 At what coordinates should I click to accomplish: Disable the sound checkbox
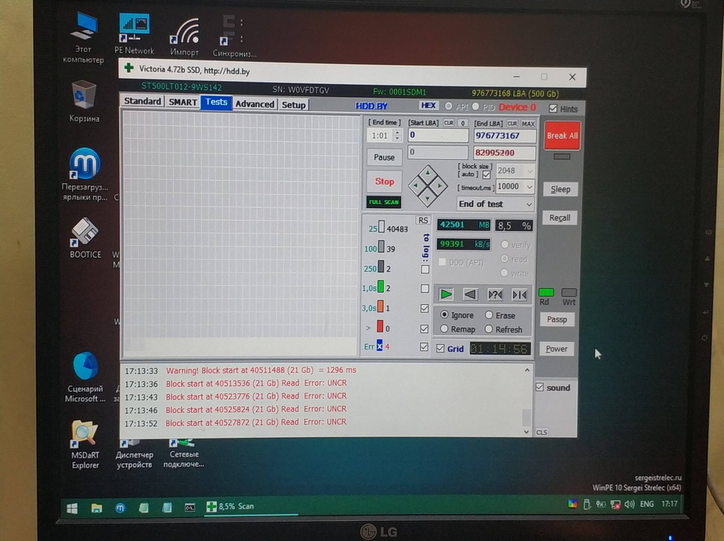[540, 387]
